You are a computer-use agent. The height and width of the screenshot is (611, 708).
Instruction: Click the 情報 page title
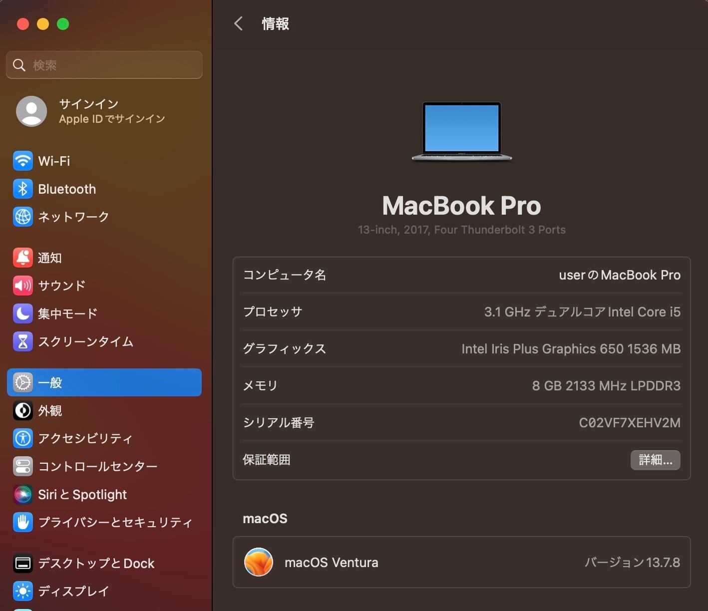[276, 23]
